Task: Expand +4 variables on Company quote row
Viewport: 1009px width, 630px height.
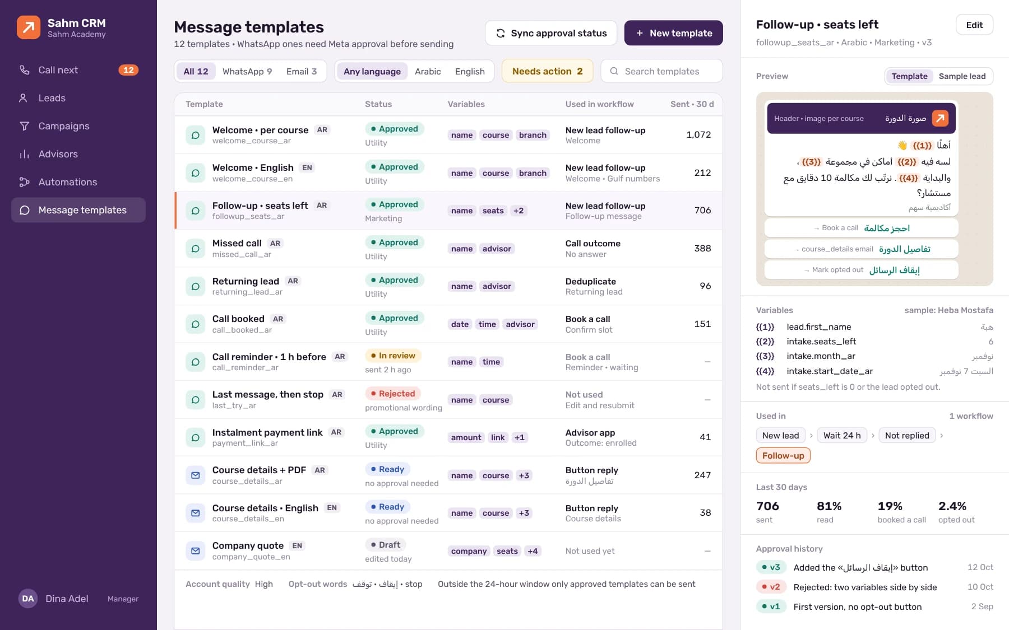Action: 533,551
